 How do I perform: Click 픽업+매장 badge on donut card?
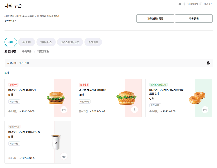click(x=155, y=105)
